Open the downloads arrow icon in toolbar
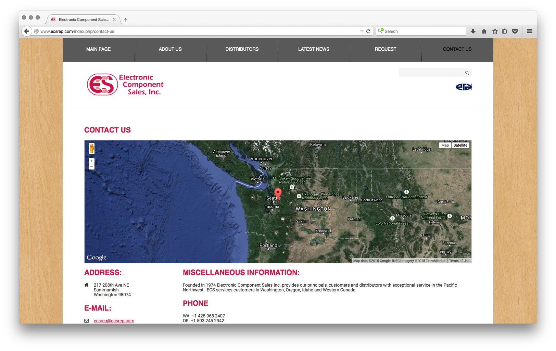 473,31
